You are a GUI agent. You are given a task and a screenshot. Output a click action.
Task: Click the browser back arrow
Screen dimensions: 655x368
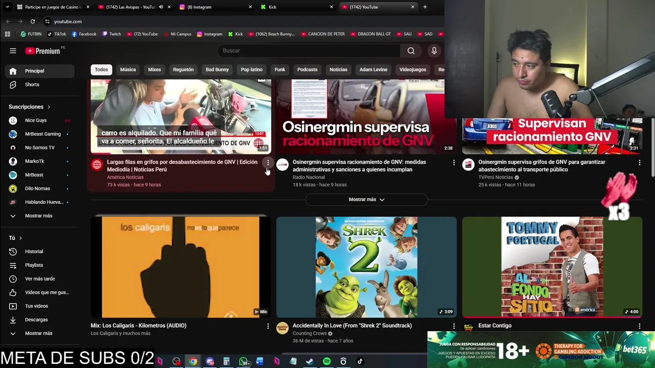click(8, 21)
